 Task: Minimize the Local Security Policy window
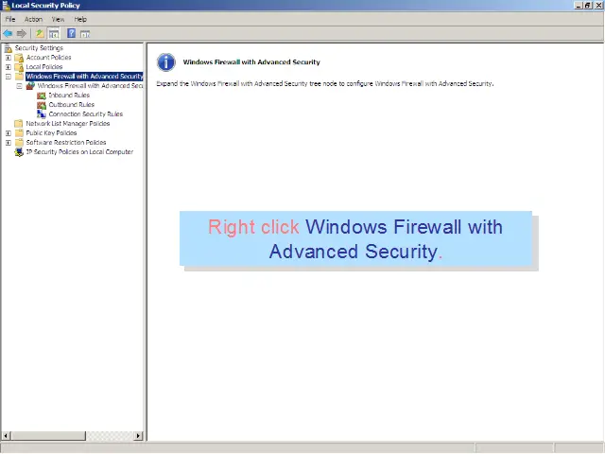click(x=578, y=6)
